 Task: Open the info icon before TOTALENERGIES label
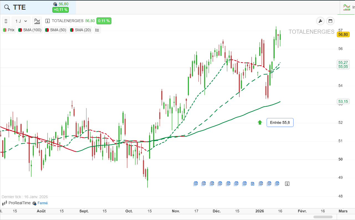47,21
